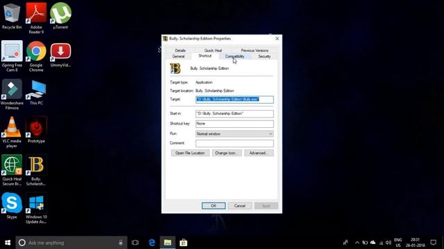Launch Microsoft Edge from the taskbar

pyautogui.click(x=152, y=243)
